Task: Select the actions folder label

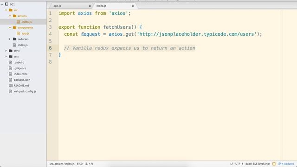Action: pyautogui.click(x=22, y=16)
